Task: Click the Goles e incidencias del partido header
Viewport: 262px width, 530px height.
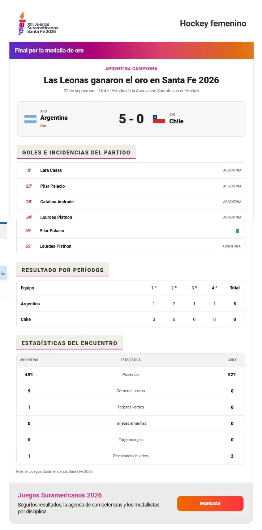Action: tap(76, 152)
